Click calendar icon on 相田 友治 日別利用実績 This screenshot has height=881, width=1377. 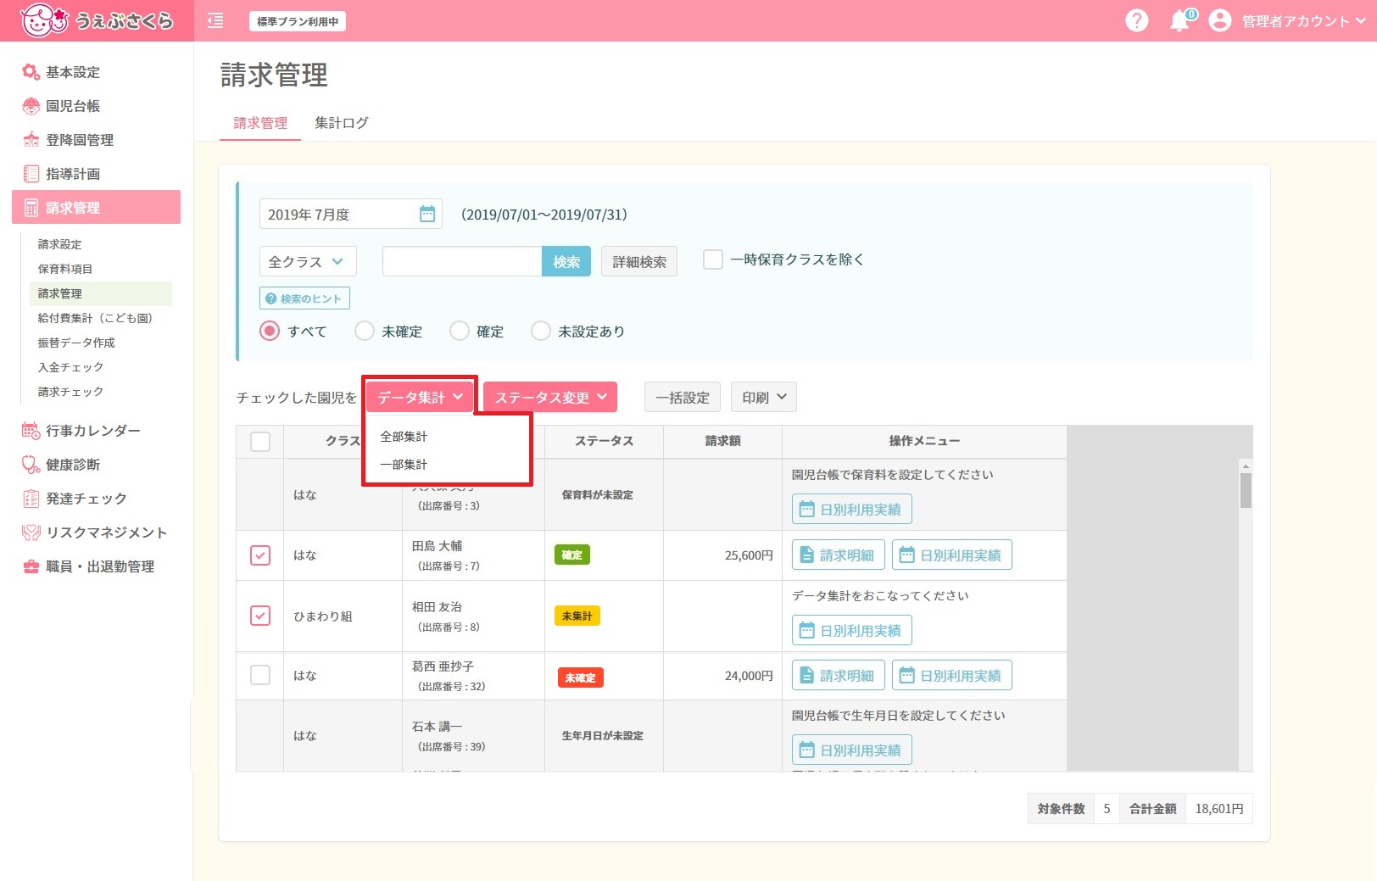[x=807, y=631]
